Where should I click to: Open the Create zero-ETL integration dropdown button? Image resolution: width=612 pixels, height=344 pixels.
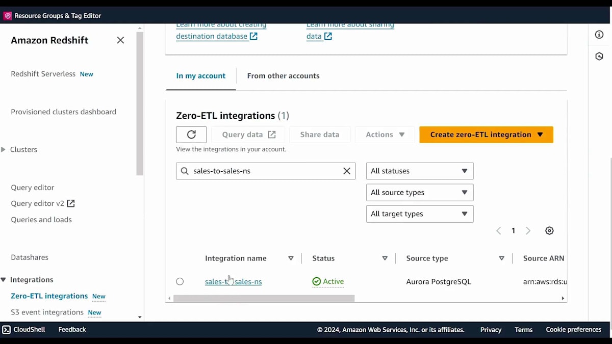pos(486,135)
